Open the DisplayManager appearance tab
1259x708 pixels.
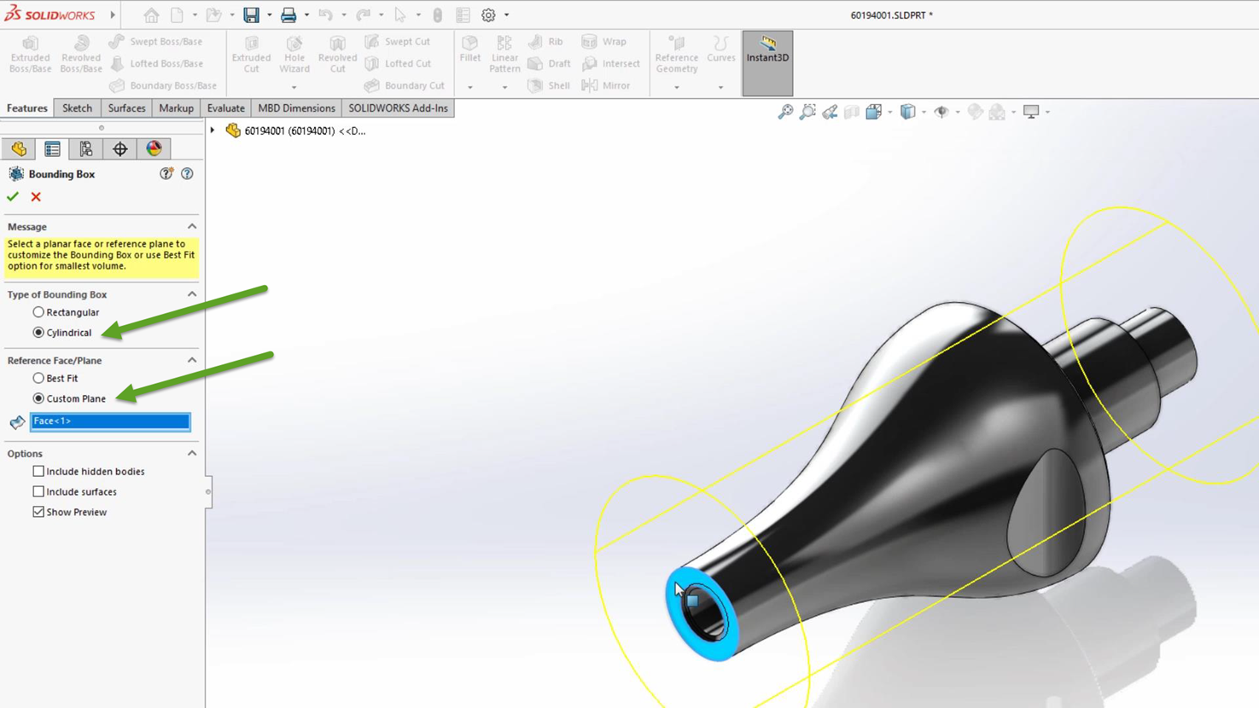click(154, 148)
